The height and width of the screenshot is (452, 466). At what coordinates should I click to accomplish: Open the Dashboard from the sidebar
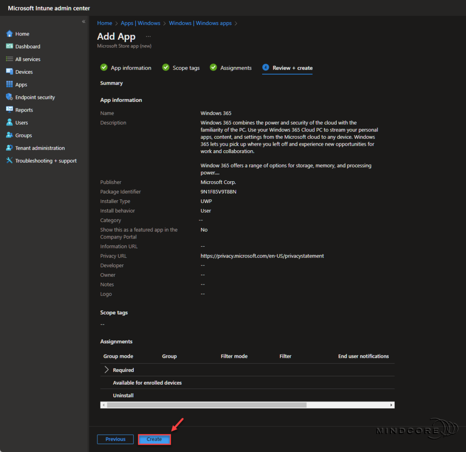26,46
